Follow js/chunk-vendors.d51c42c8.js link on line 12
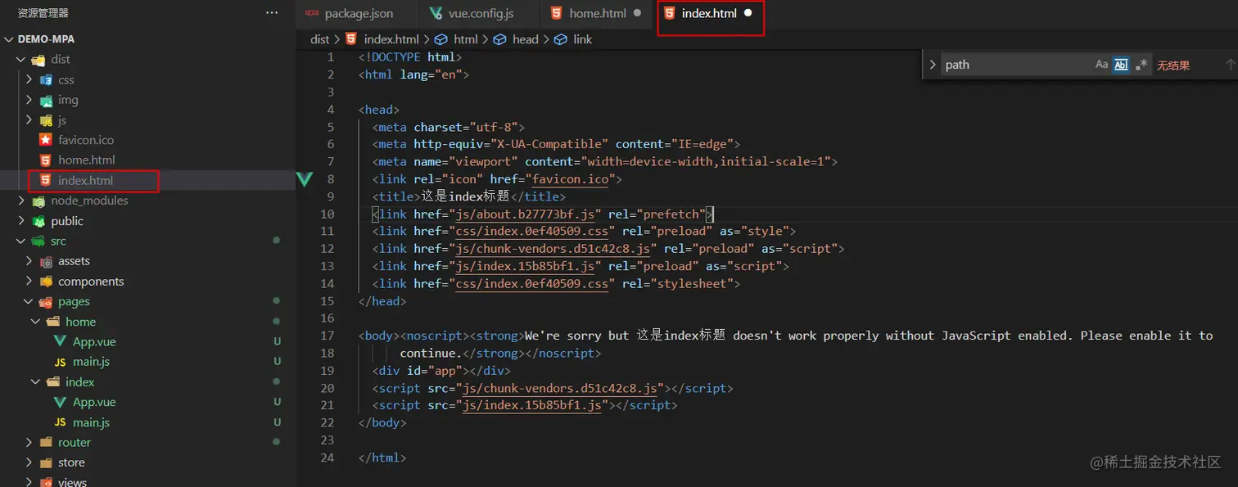 pyautogui.click(x=553, y=249)
